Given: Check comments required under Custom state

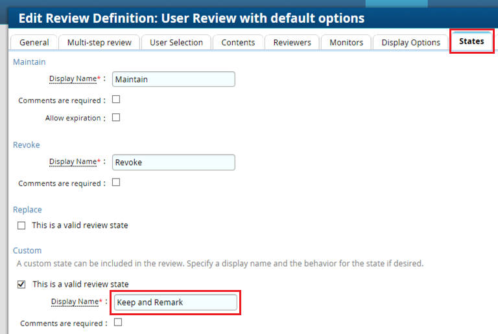Looking at the screenshot, I should pos(118,322).
